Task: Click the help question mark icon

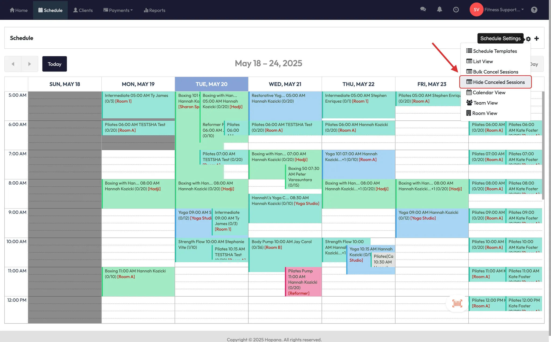Action: pyautogui.click(x=534, y=10)
